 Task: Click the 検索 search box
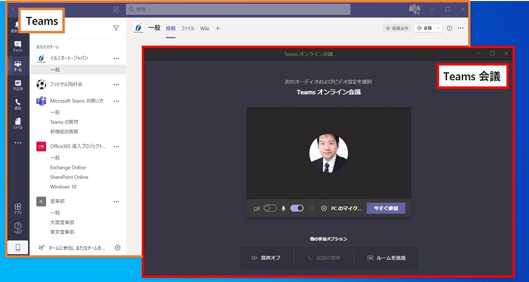pos(238,10)
